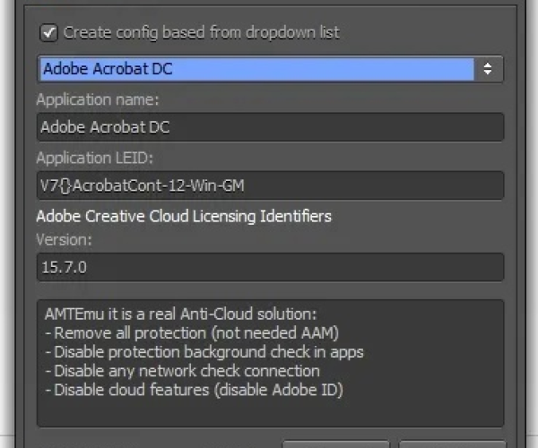Click the left button below the description box
This screenshot has width=538, height=448.
[x=336, y=443]
